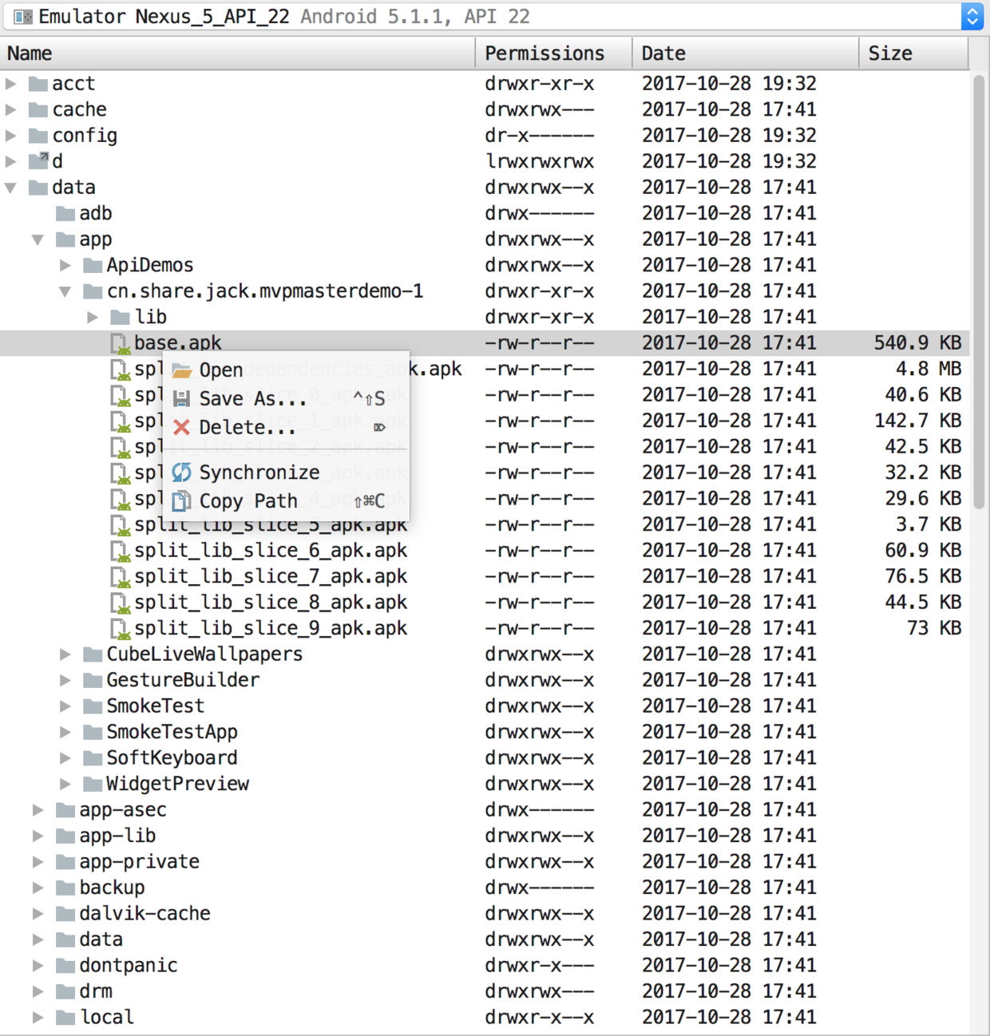Click the adb folder icon

click(65, 213)
